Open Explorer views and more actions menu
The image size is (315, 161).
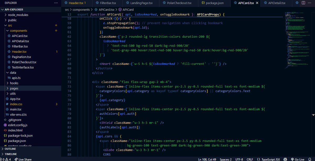(x=56, y=3)
